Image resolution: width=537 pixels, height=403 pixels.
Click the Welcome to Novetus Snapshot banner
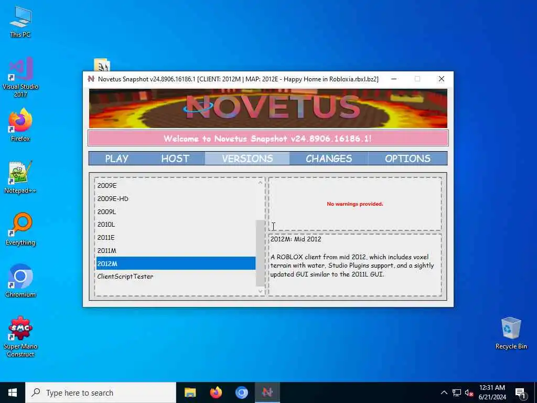(268, 139)
